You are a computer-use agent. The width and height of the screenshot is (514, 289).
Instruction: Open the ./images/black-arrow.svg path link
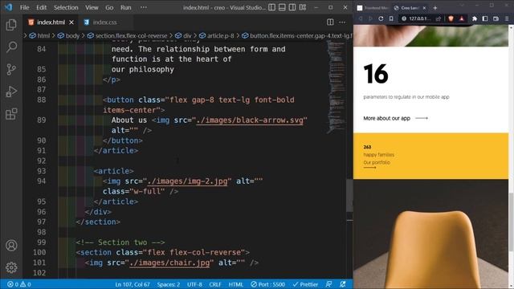pos(250,120)
